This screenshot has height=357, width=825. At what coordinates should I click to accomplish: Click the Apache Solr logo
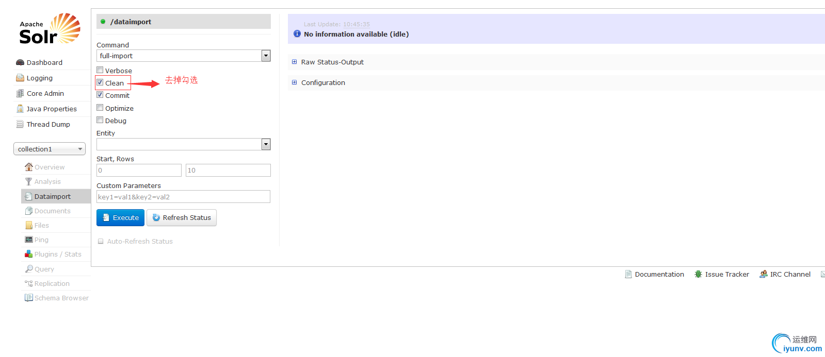pos(50,29)
